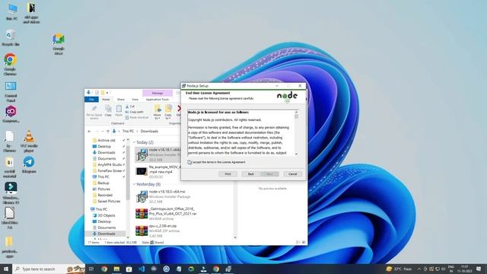Open Telegram desktop shortcut

pyautogui.click(x=29, y=164)
